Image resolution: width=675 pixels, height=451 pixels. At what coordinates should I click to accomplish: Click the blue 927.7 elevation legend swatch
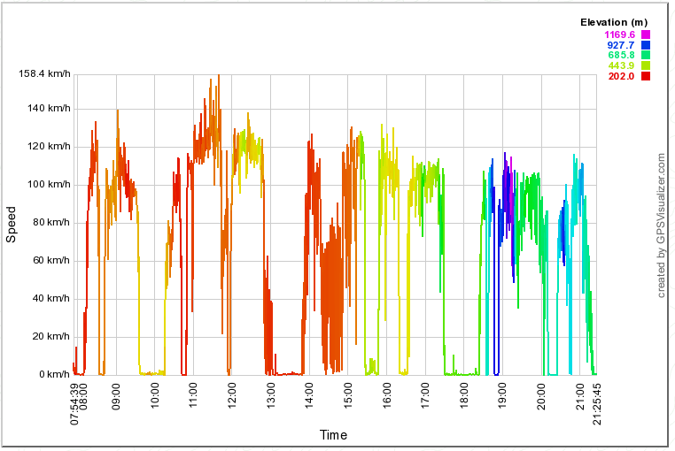646,45
